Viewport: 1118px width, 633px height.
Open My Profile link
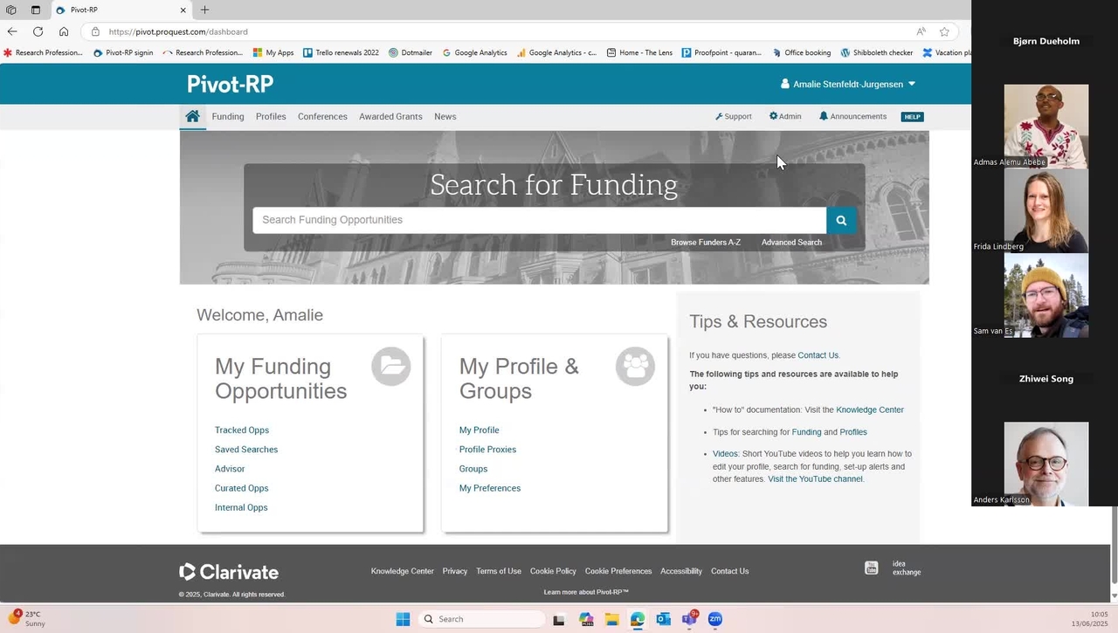480,430
